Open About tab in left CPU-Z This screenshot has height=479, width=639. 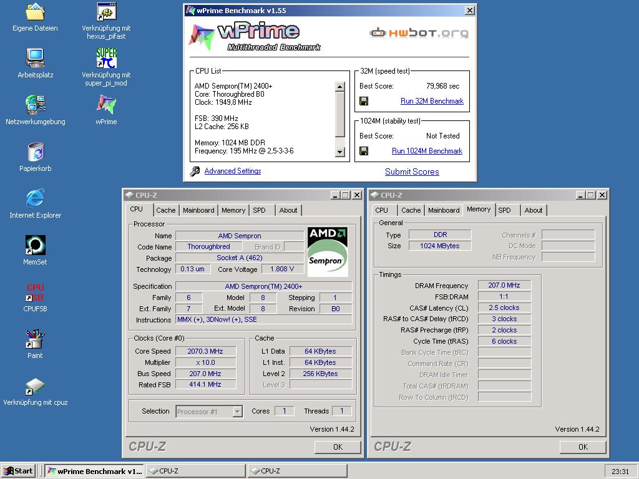288,210
